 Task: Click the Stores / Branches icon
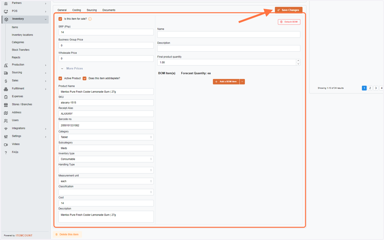click(x=6, y=105)
